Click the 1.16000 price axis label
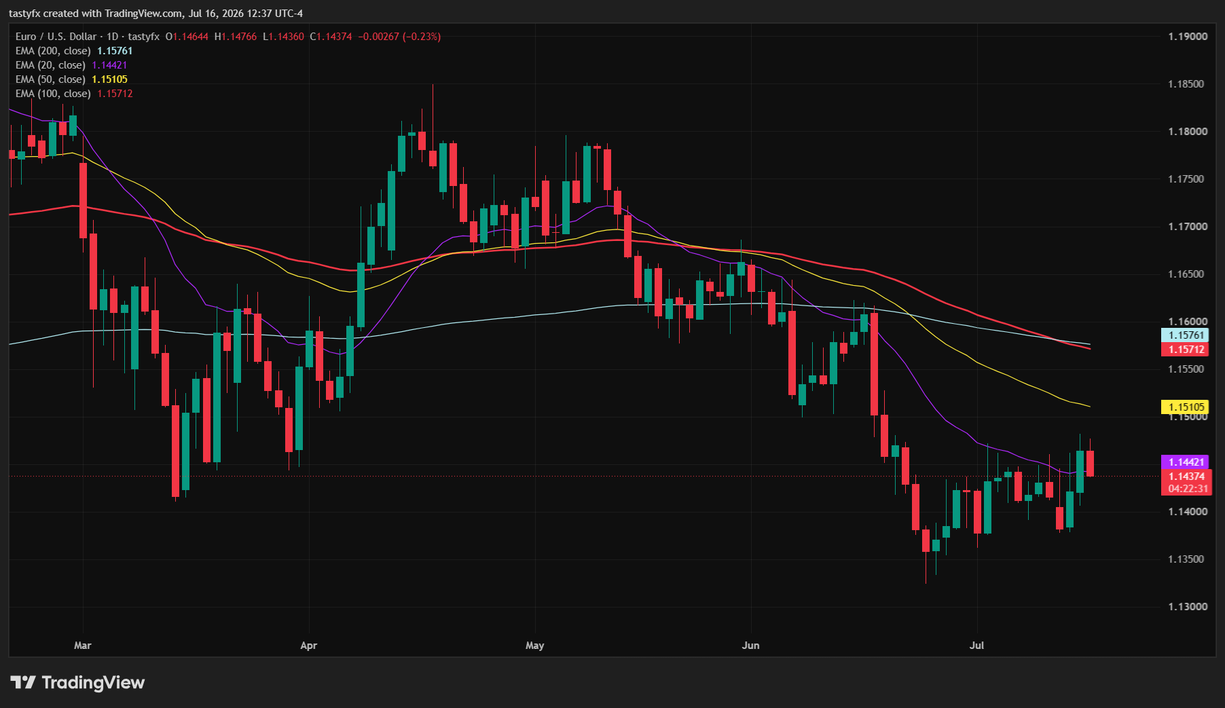This screenshot has width=1225, height=708. (1188, 322)
